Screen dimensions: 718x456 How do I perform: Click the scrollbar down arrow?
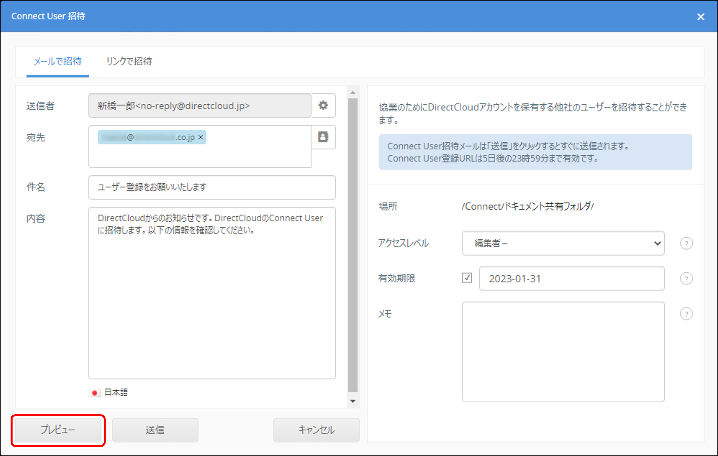click(x=353, y=401)
